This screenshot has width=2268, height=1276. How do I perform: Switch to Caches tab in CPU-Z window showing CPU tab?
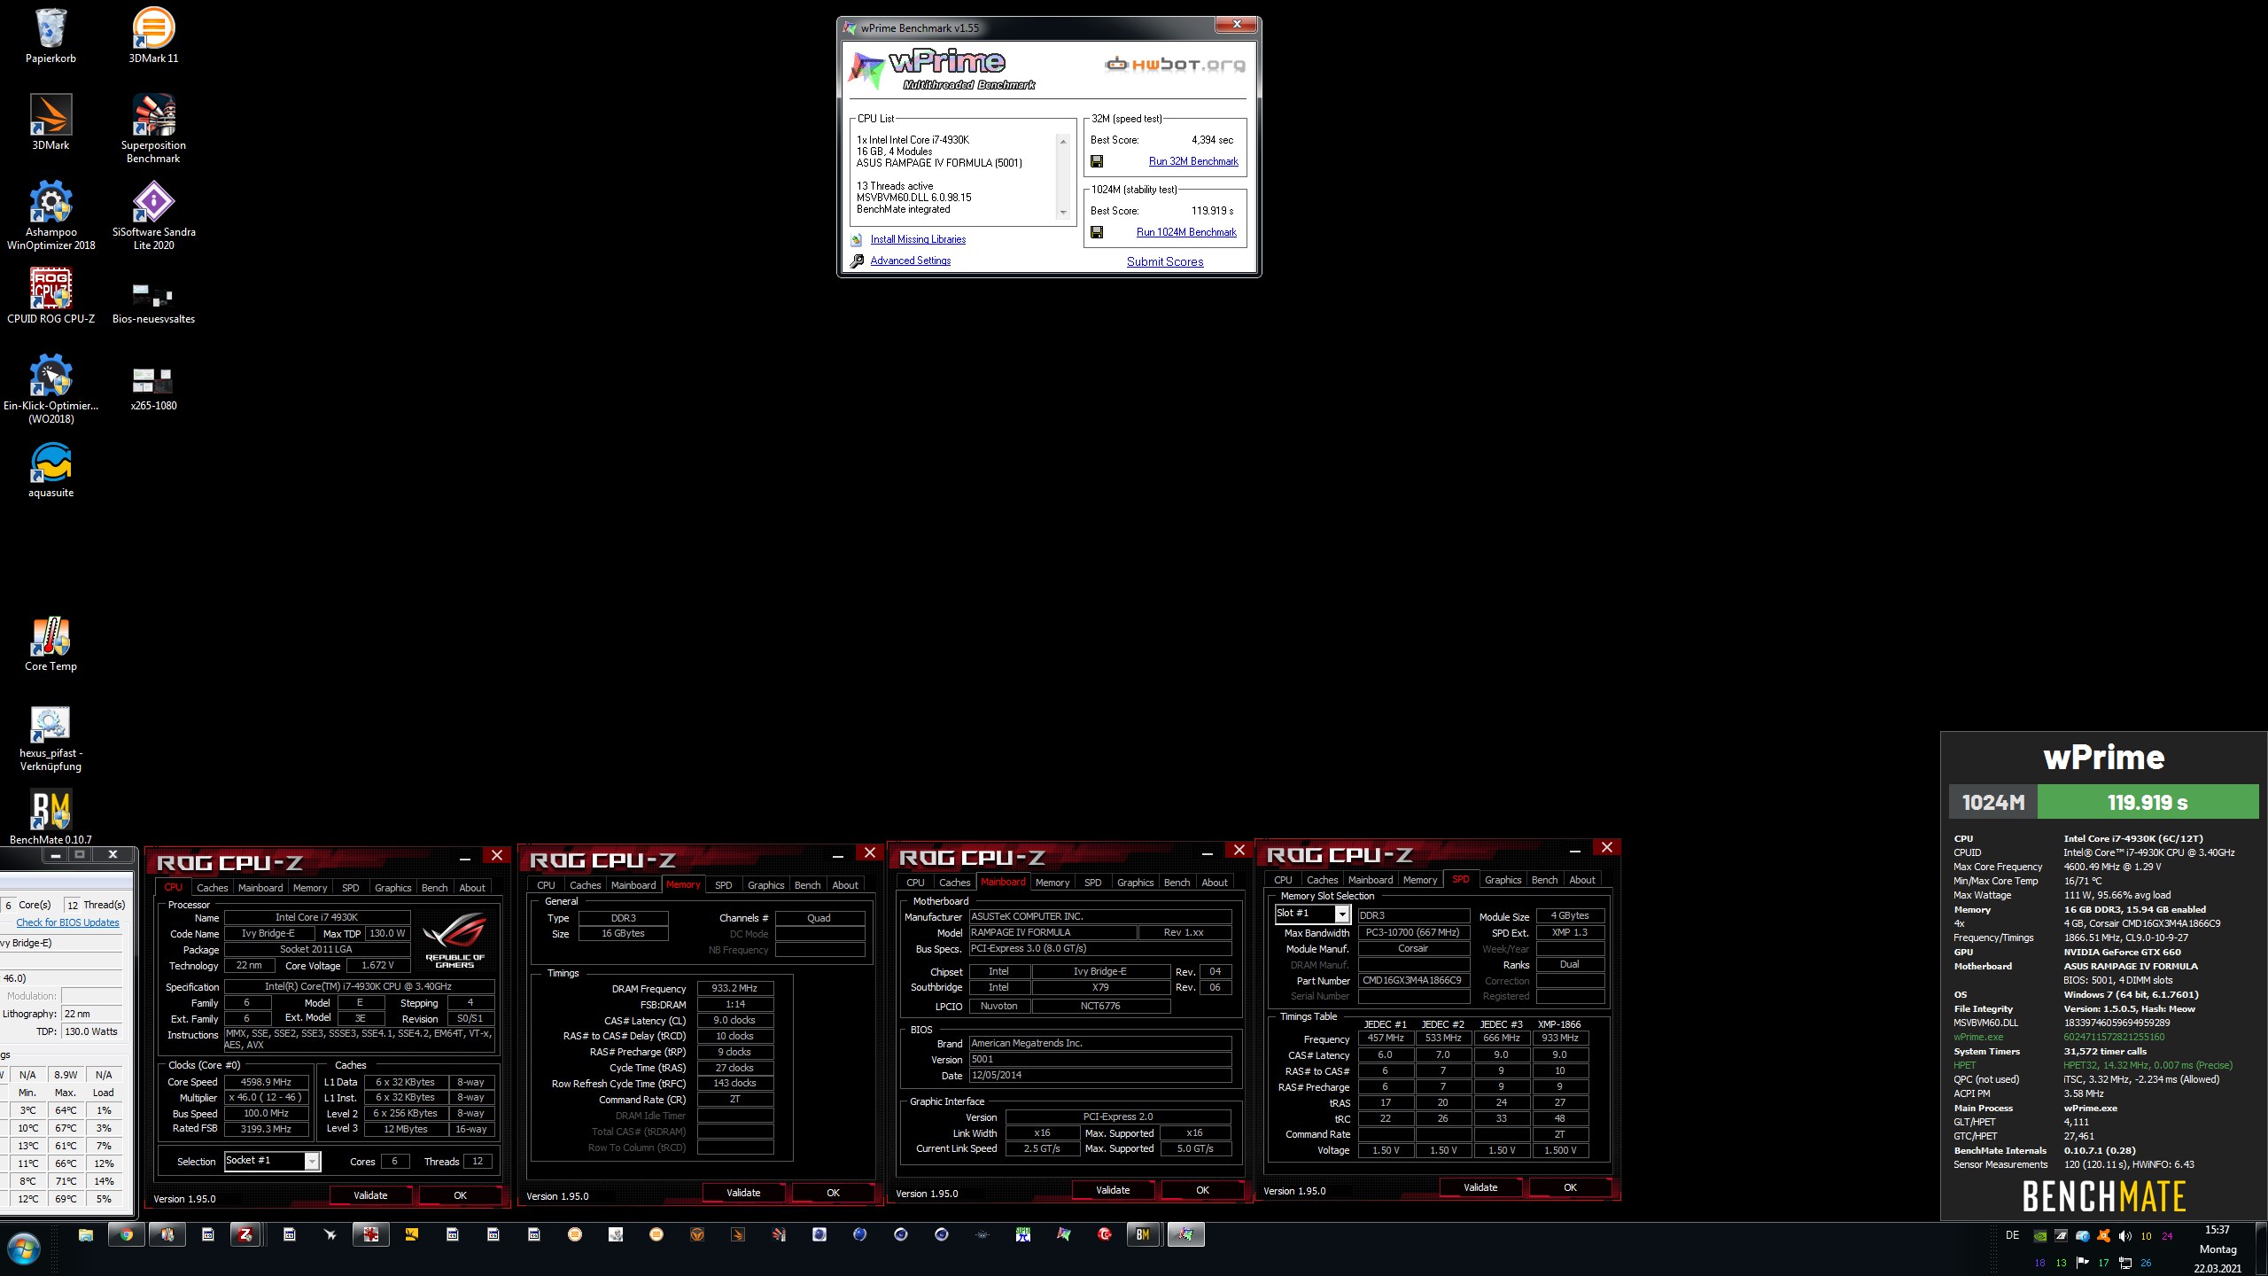click(212, 887)
